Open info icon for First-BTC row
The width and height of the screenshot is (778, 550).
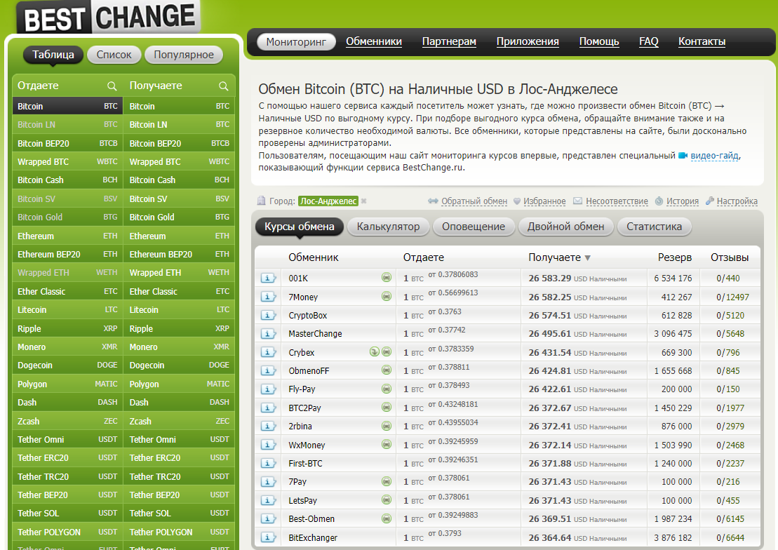[268, 464]
